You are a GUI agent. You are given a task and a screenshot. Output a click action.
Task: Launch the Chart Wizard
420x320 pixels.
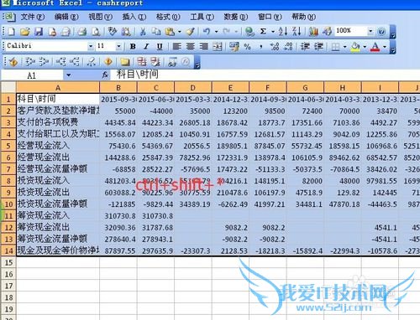tap(313, 31)
